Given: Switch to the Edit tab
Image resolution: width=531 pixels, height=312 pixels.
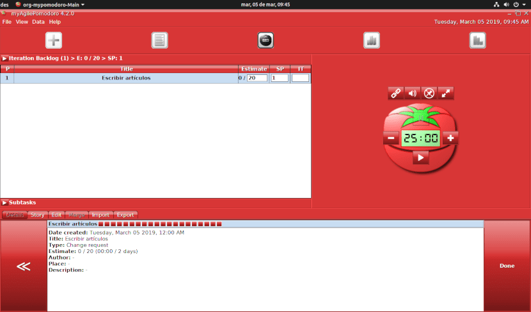Looking at the screenshot, I should 56,215.
